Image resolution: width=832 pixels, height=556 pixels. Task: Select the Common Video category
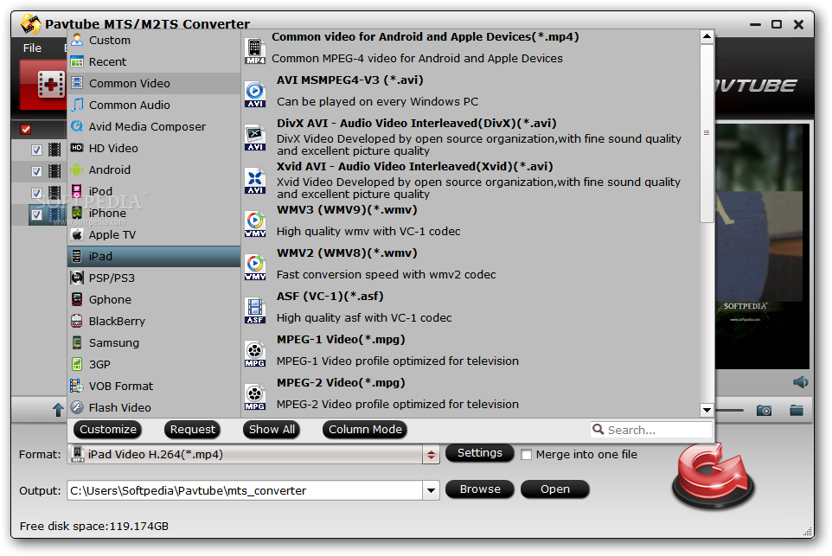[x=154, y=83]
